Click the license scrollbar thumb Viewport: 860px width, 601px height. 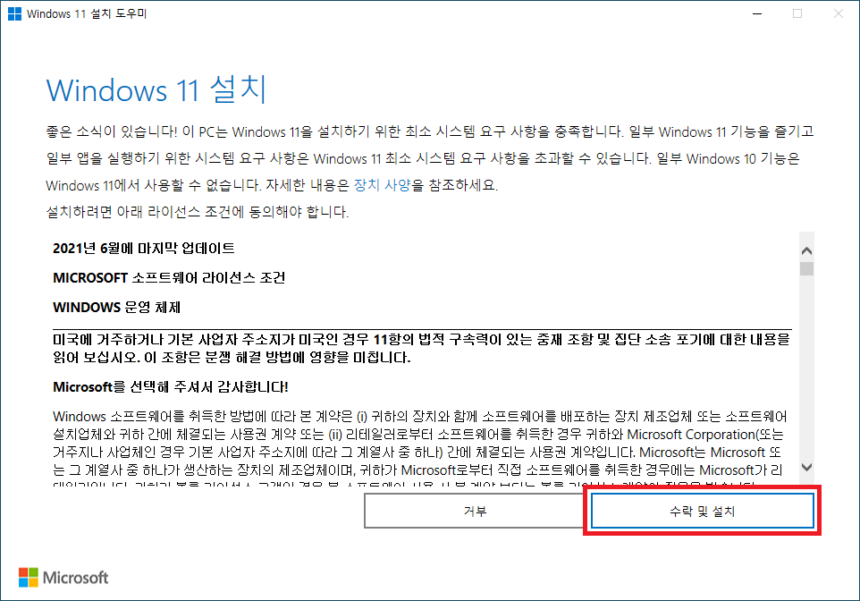coord(806,268)
